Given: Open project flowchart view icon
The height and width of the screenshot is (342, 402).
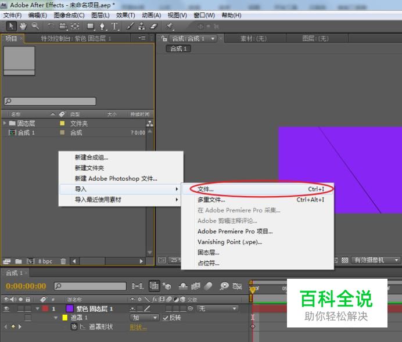Looking at the screenshot, I should (x=150, y=124).
